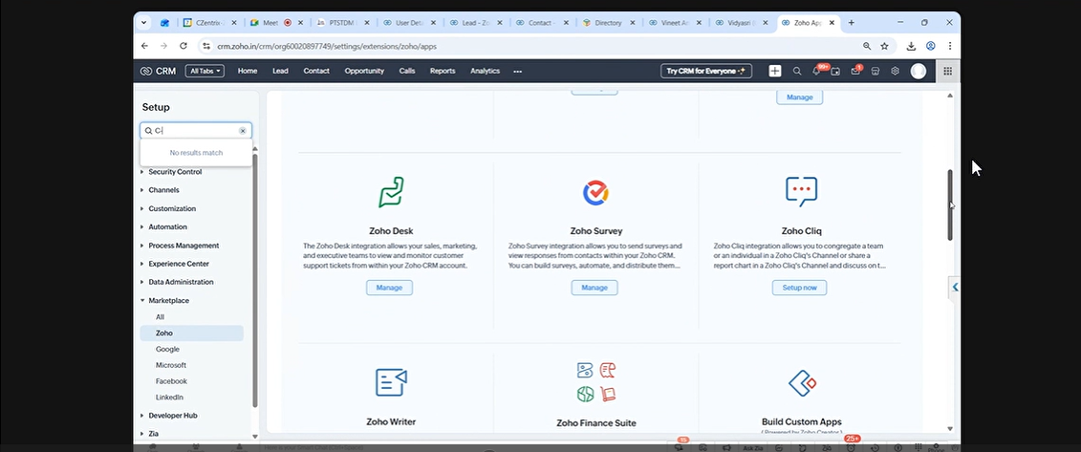Click the Zoho Cliq chat icon
The width and height of the screenshot is (1081, 452).
pyautogui.click(x=801, y=191)
